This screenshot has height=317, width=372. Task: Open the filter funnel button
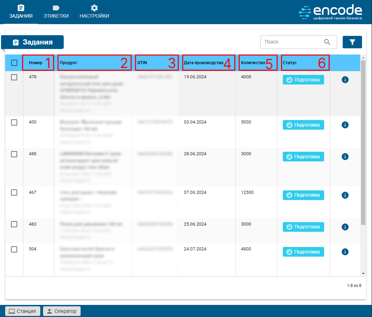point(352,42)
